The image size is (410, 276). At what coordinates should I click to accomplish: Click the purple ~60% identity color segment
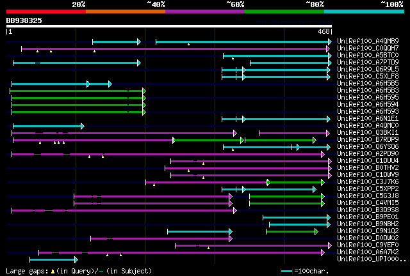205,11
